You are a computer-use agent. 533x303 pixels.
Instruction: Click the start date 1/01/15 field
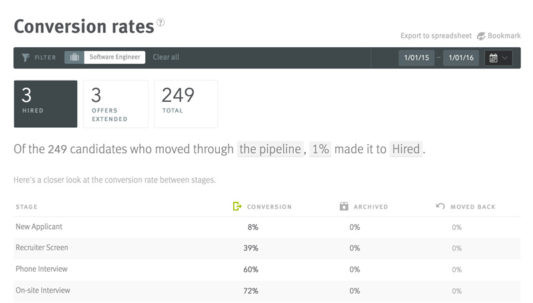pyautogui.click(x=416, y=58)
